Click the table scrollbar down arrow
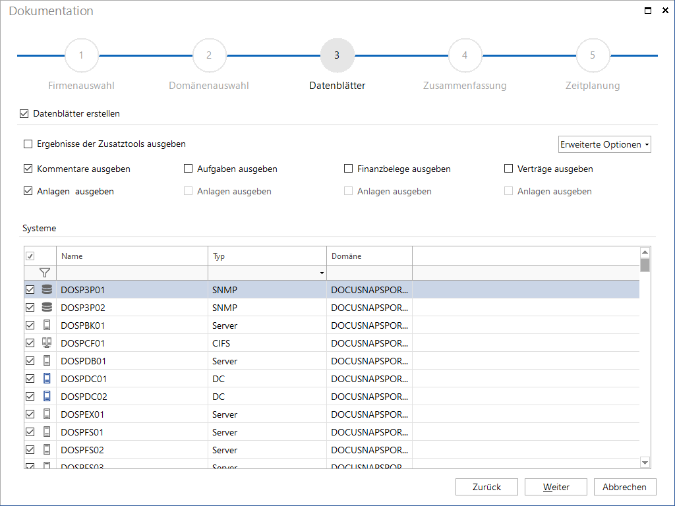Image resolution: width=675 pixels, height=506 pixels. click(645, 463)
